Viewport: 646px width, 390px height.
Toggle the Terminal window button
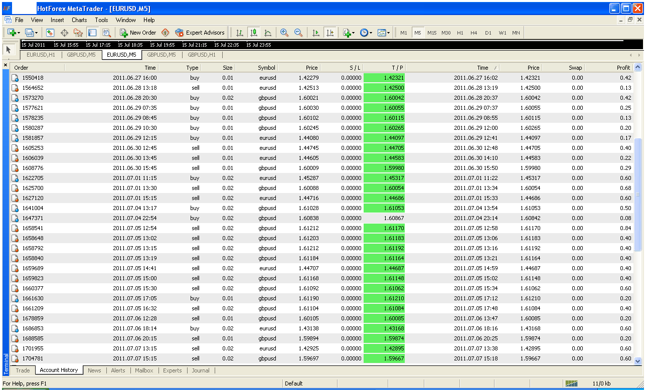click(x=92, y=33)
